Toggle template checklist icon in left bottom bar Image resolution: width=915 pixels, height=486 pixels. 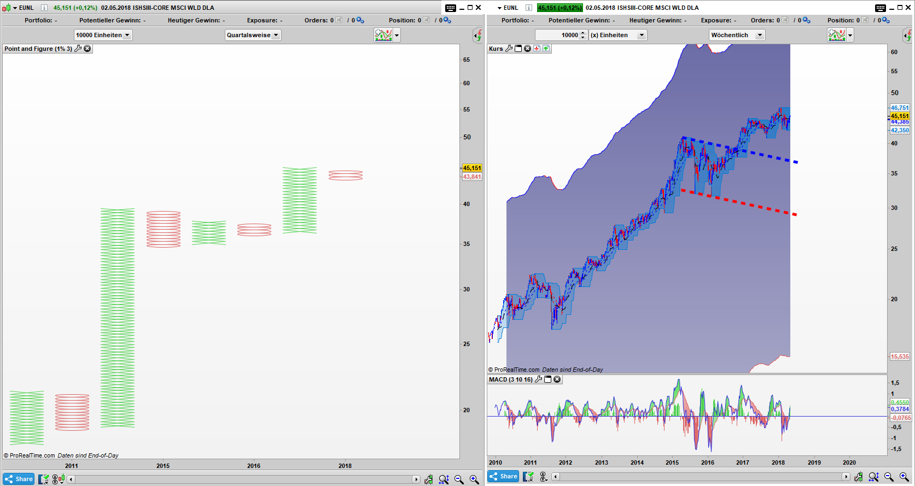(x=44, y=479)
